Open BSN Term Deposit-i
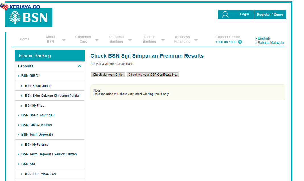Viewport: 304px width, 181px height. click(x=37, y=135)
